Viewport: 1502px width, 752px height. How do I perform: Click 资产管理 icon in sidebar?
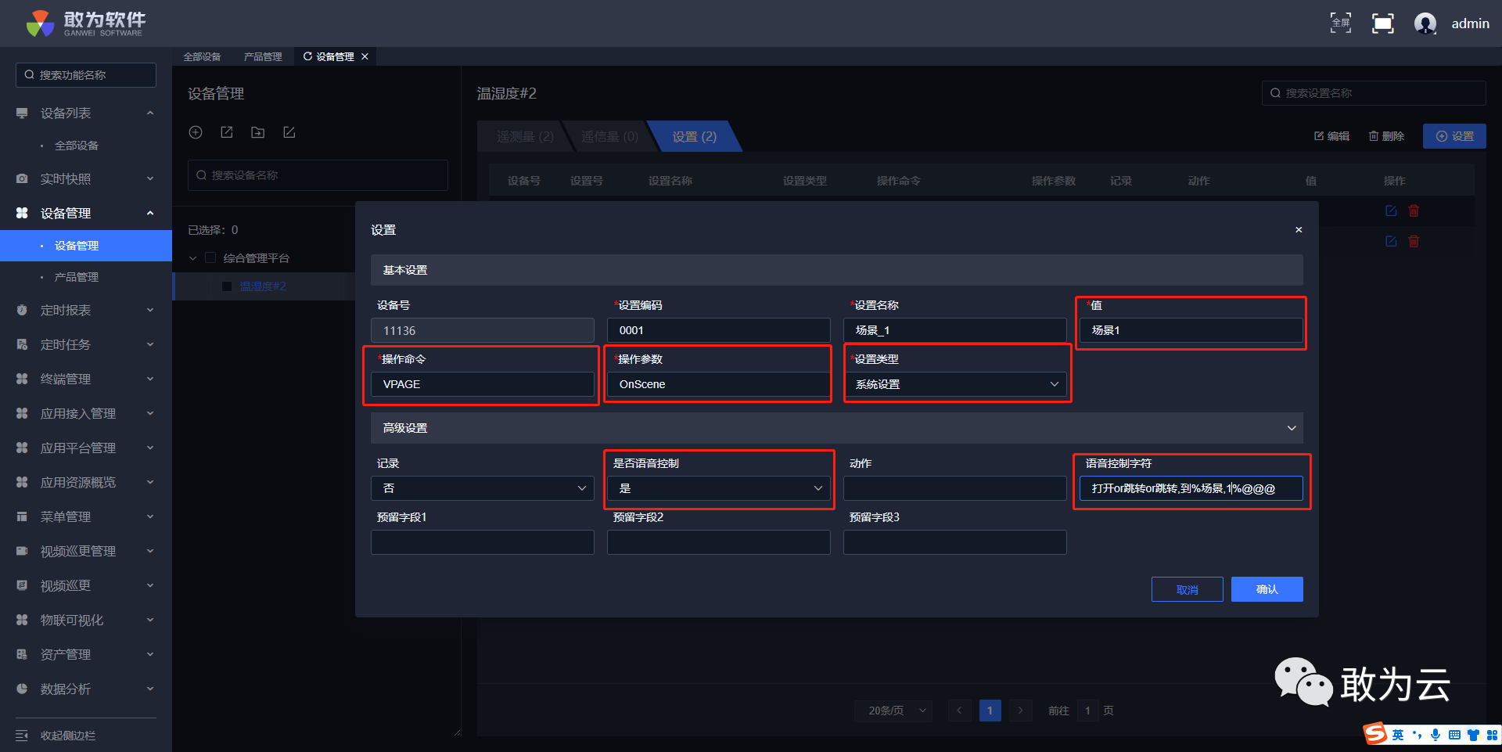click(x=22, y=655)
